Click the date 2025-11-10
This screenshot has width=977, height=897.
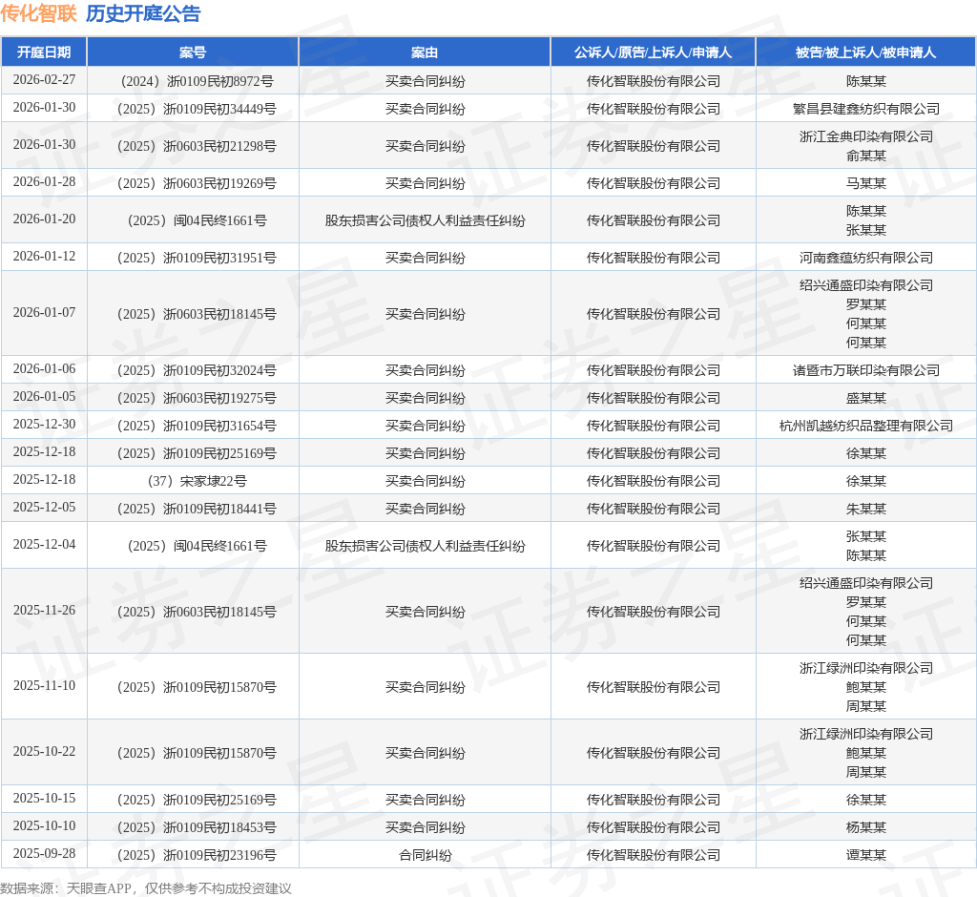point(44,686)
